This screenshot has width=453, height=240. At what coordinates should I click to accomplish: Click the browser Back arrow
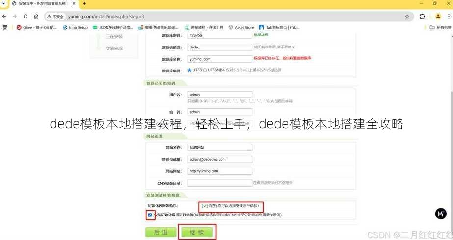4,17
